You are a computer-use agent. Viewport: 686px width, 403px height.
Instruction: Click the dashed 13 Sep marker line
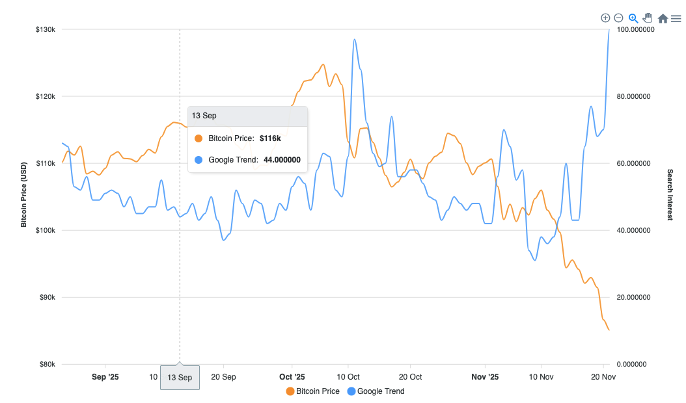[180, 260]
